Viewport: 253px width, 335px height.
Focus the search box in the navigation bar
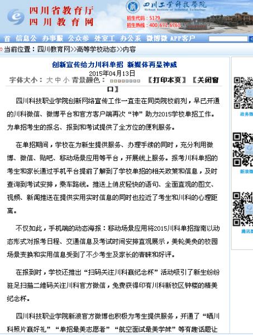coord(228,39)
